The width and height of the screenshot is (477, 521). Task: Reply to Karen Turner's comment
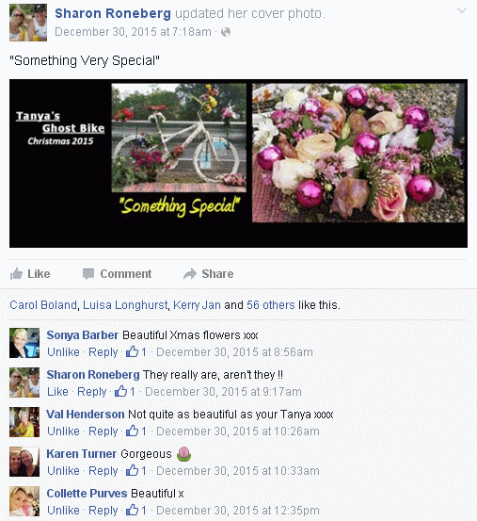pos(103,470)
